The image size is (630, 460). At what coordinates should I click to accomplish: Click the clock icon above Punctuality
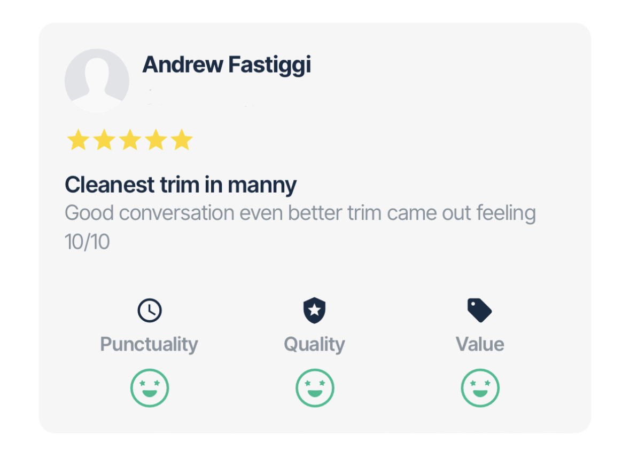pyautogui.click(x=150, y=310)
